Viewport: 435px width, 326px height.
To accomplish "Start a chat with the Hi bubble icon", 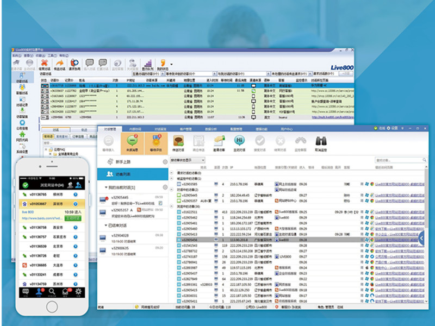I will click(239, 140).
